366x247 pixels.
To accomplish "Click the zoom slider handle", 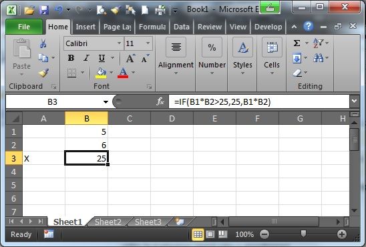I will [x=303, y=234].
